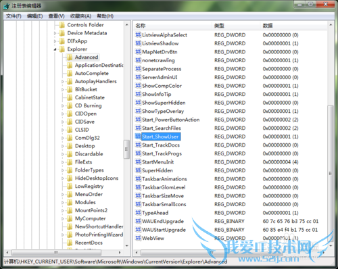Click the TypeAhead value icon
This screenshot has width=338, height=269.
pyautogui.click(x=138, y=213)
